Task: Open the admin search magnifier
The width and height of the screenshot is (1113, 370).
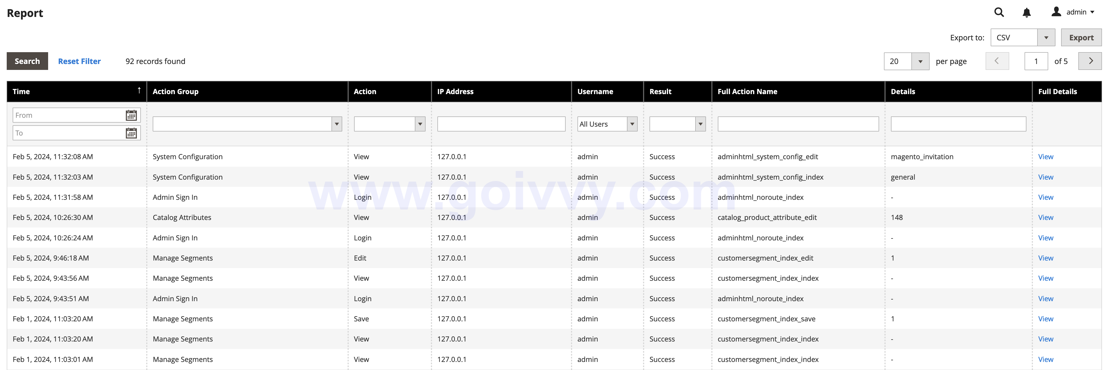Action: 999,12
